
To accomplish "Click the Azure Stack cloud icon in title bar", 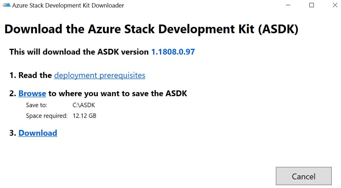I will coord(6,5).
